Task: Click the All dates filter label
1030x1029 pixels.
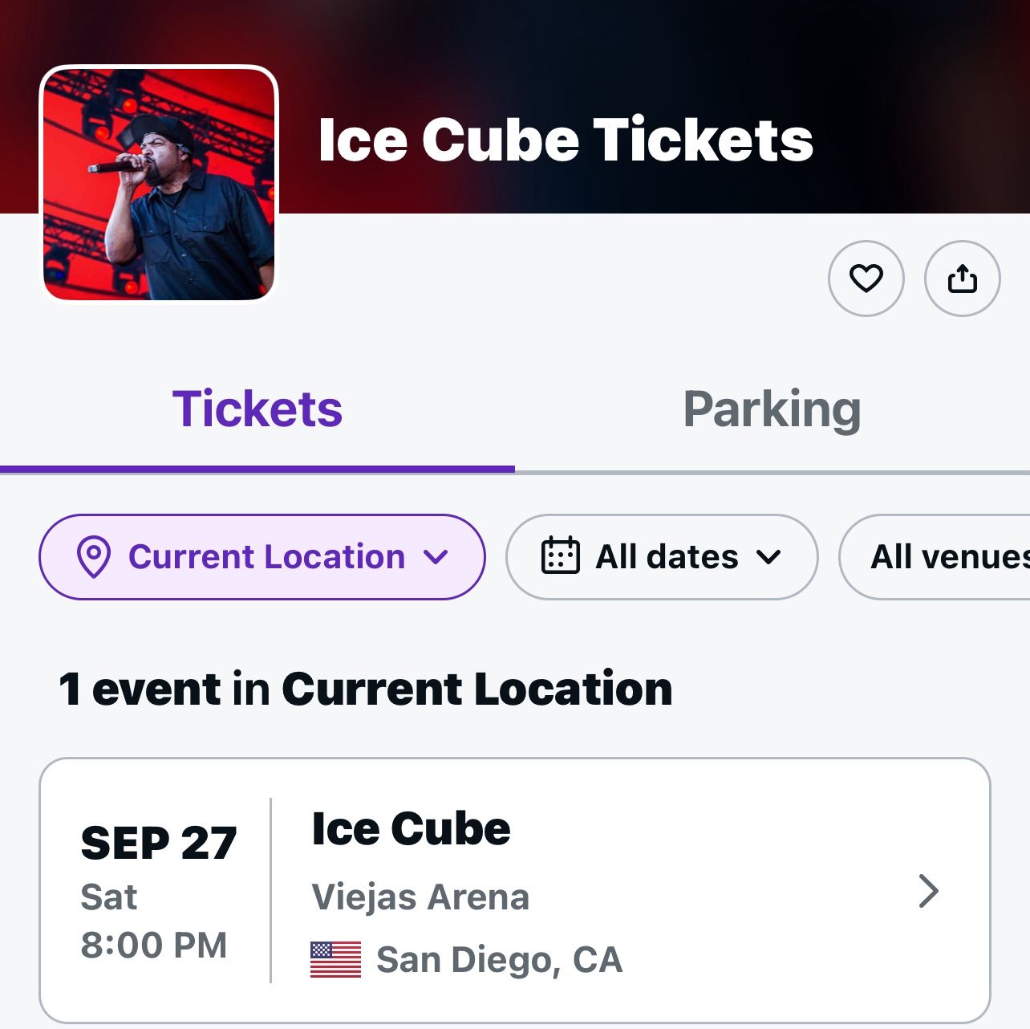Action: click(x=667, y=557)
